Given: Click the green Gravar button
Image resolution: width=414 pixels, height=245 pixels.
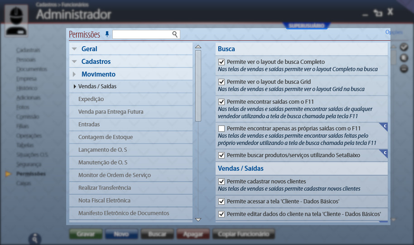Looking at the screenshot, I should click(x=86, y=234).
